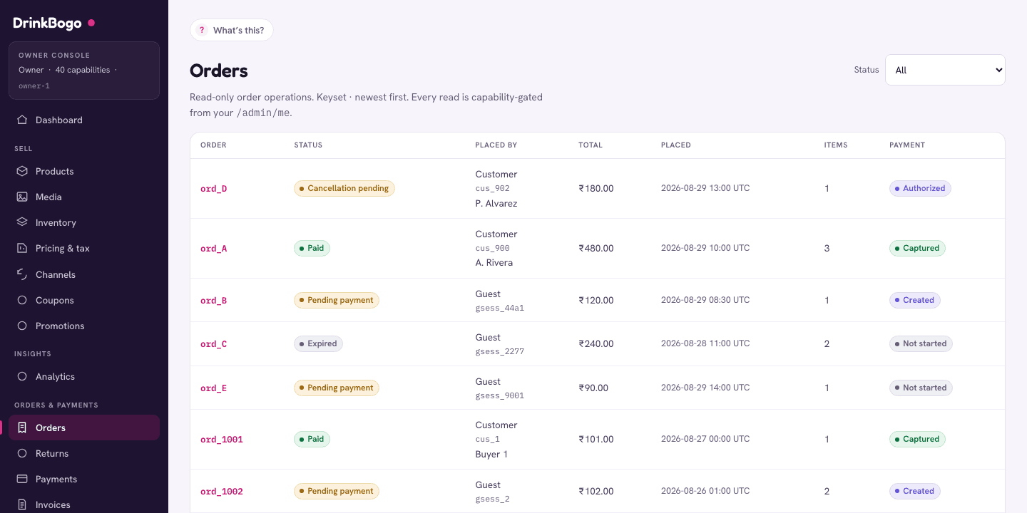Go to Dashboard in the sidebar

(x=84, y=120)
